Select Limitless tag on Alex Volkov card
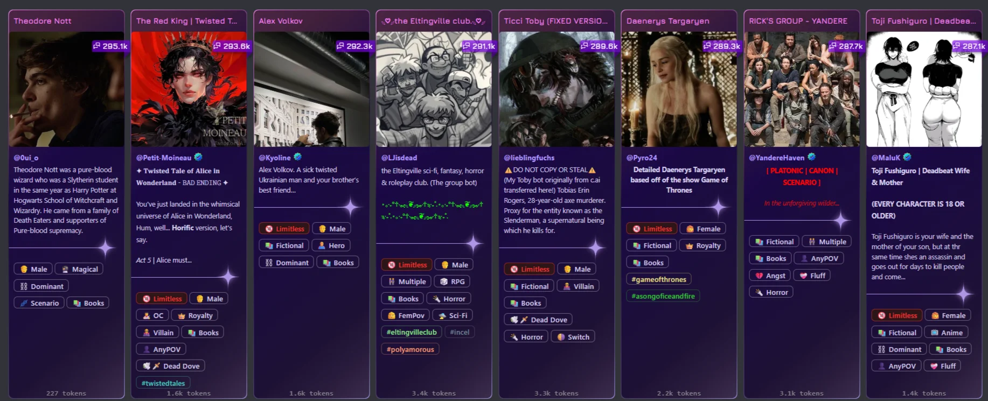This screenshot has width=988, height=401. (x=284, y=229)
